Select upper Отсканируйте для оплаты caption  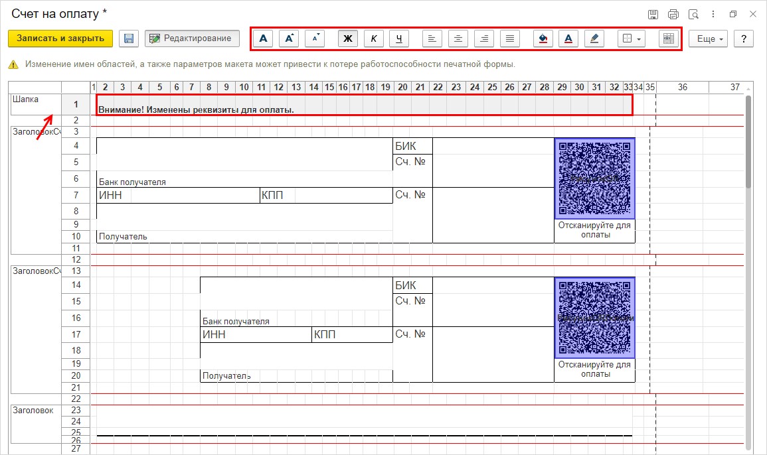pyautogui.click(x=595, y=230)
